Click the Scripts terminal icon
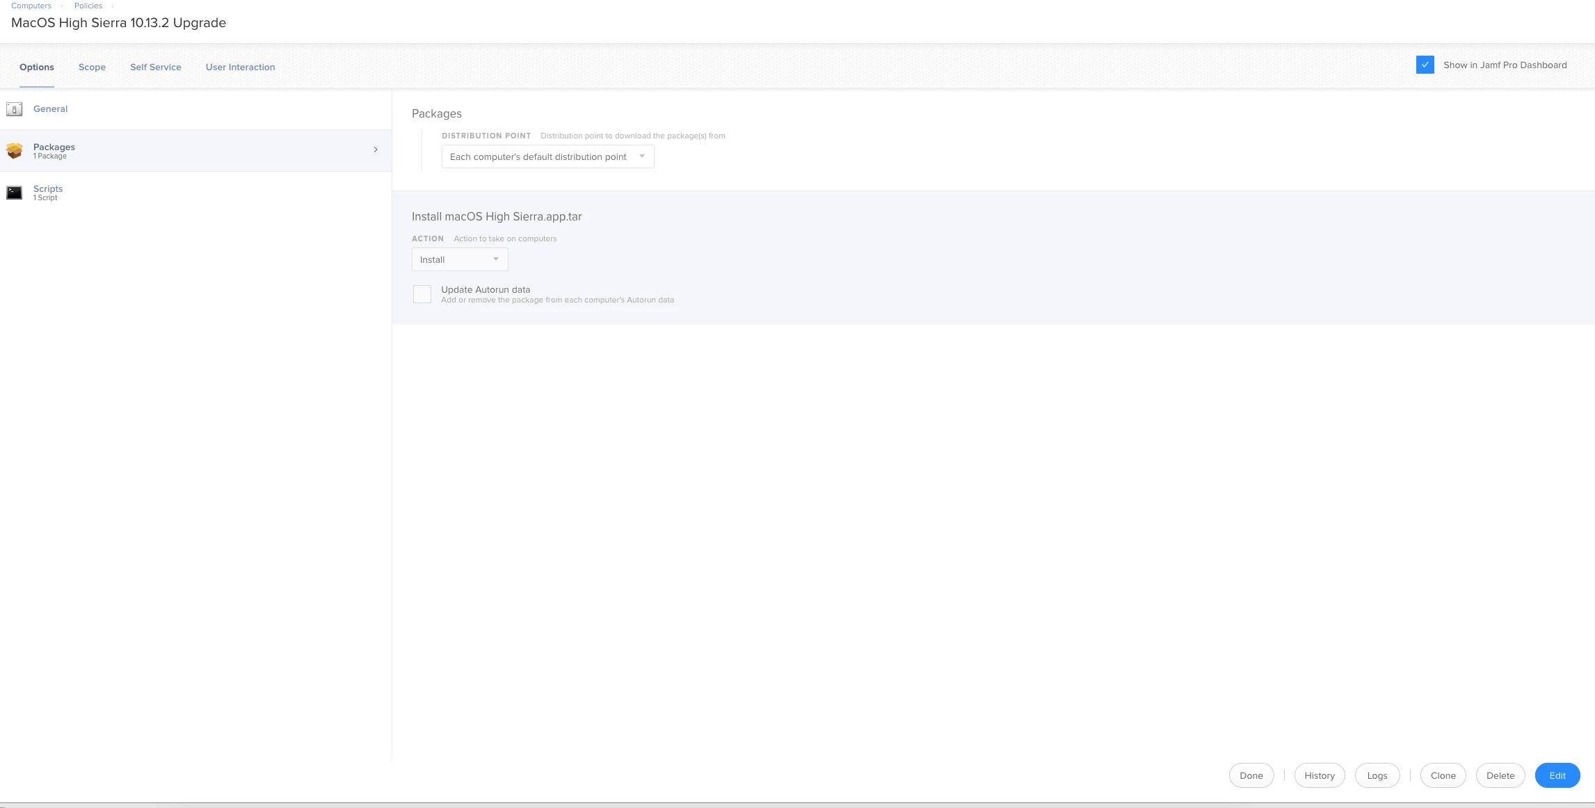1595x808 pixels. point(14,193)
